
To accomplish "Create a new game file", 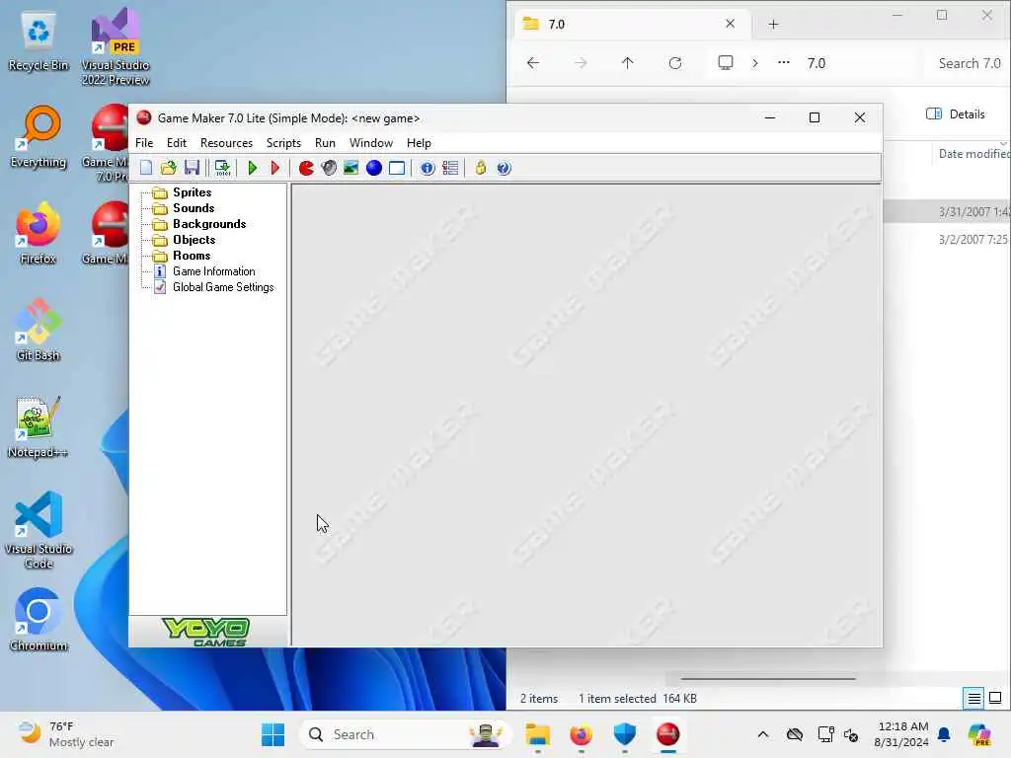I will point(146,168).
